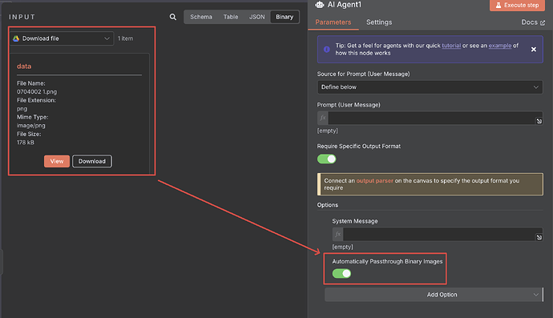
Task: Click the search magnifier icon in Input panel
Action: [x=173, y=17]
